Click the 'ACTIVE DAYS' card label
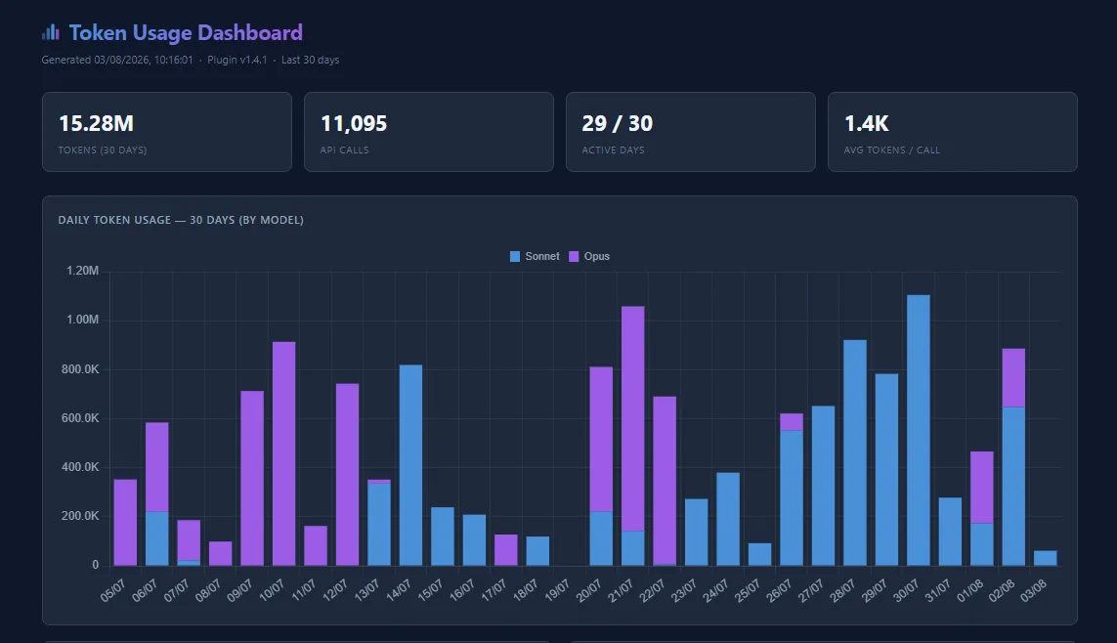This screenshot has height=643, width=1117. tap(614, 150)
